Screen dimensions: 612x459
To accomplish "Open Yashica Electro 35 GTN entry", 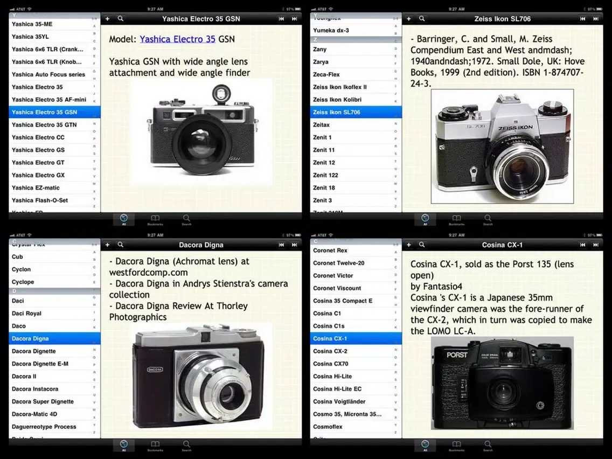I will (x=54, y=125).
